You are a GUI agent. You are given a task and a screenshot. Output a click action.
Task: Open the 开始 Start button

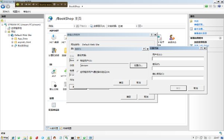click(x=4, y=138)
